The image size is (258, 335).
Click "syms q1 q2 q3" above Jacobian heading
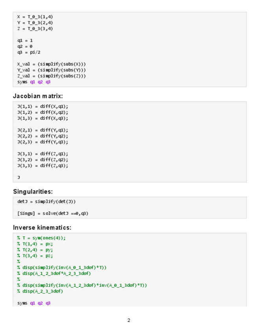(34, 82)
